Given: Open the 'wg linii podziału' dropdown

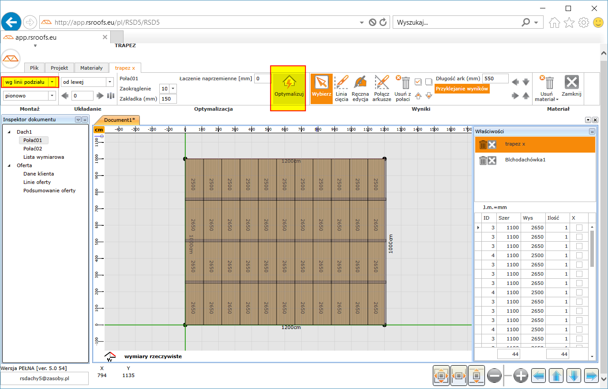Looking at the screenshot, I should [53, 82].
